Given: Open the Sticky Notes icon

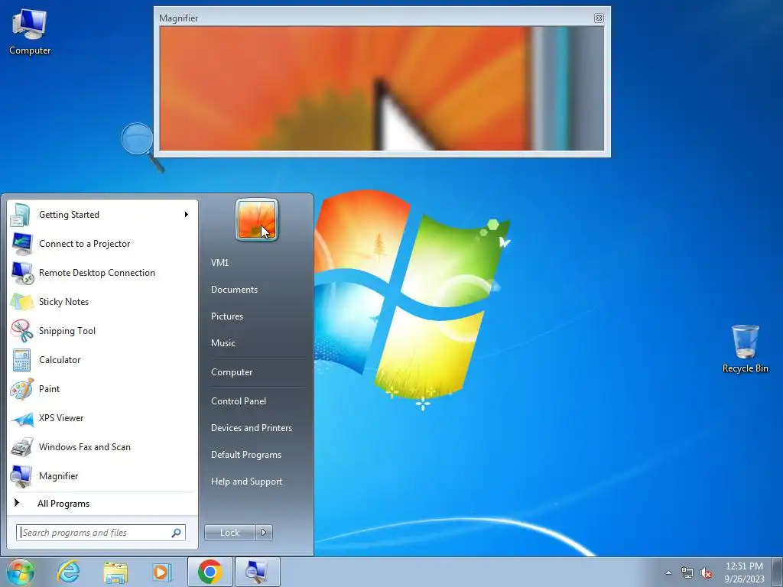Looking at the screenshot, I should pyautogui.click(x=21, y=302).
